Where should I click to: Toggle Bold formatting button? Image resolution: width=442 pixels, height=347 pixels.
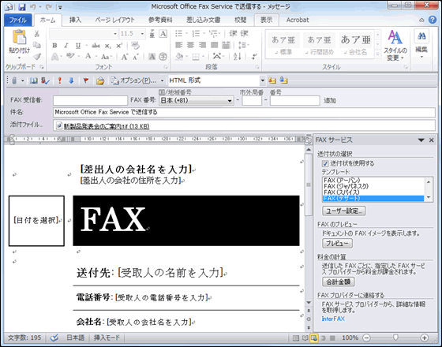pyautogui.click(x=54, y=46)
